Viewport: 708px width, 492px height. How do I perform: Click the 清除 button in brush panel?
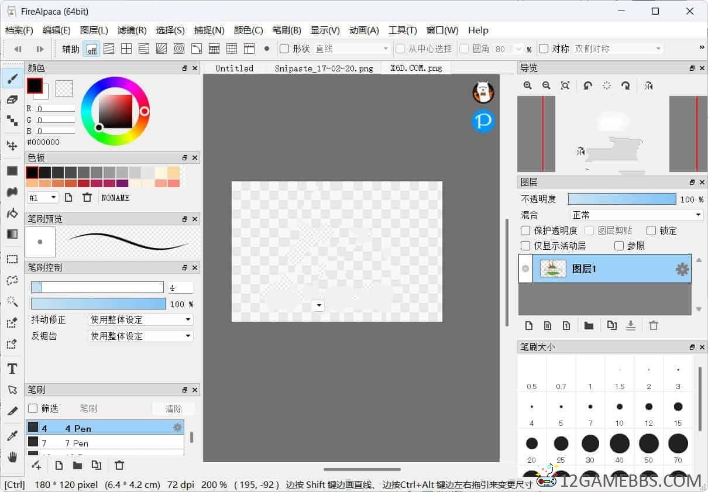coord(174,408)
